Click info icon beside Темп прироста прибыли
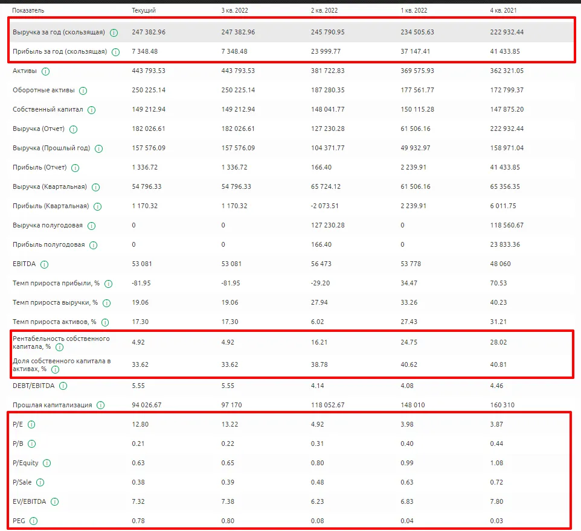Viewport: 581px width, 531px height. coord(108,284)
